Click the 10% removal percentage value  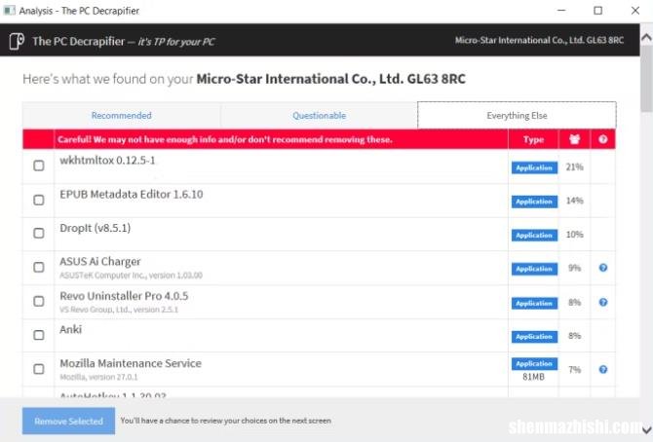pos(574,235)
